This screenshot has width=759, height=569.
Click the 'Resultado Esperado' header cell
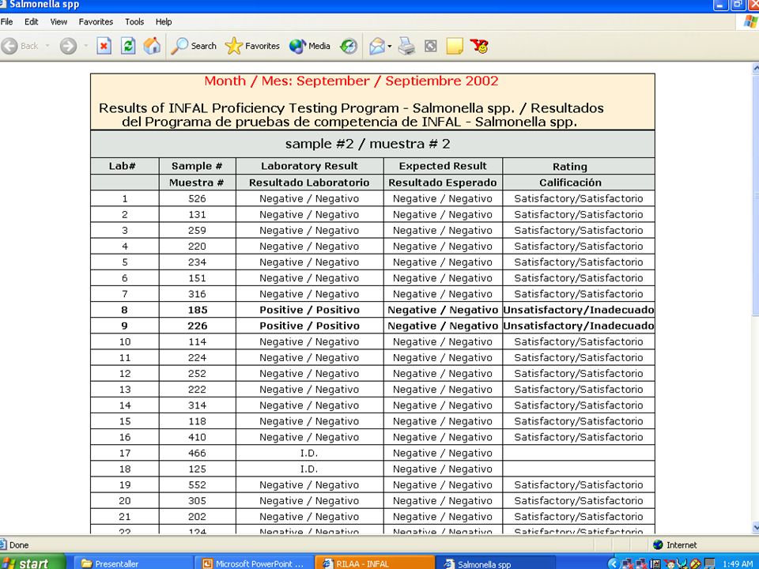tap(443, 183)
